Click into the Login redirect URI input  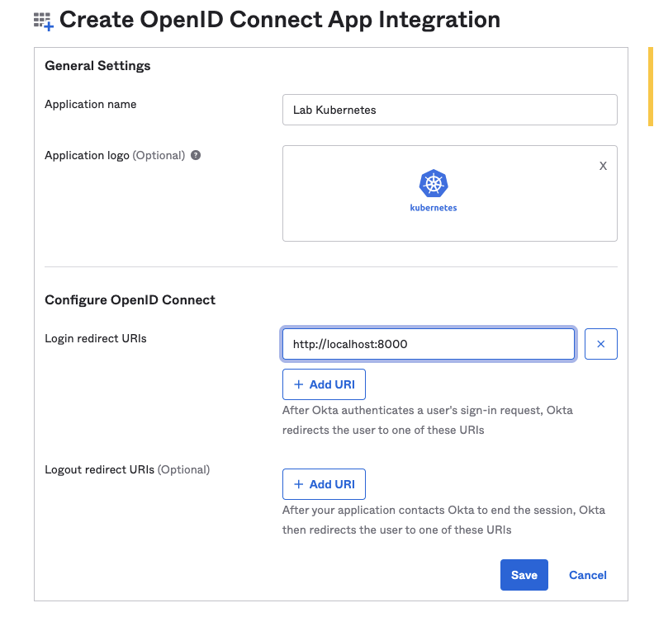tap(428, 344)
